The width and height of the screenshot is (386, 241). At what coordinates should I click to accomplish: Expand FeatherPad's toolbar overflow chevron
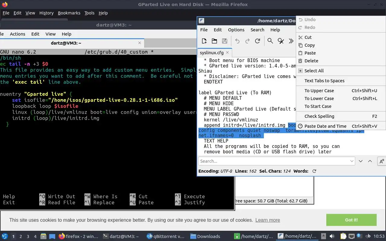pos(291,41)
